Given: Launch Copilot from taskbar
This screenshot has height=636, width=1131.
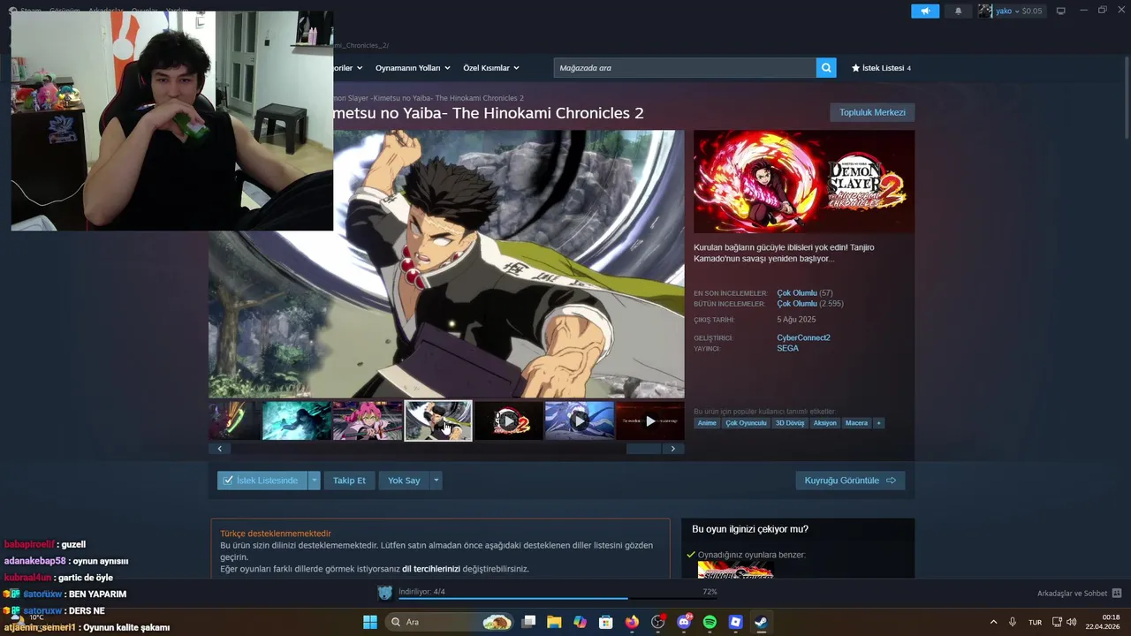Looking at the screenshot, I should [x=580, y=622].
